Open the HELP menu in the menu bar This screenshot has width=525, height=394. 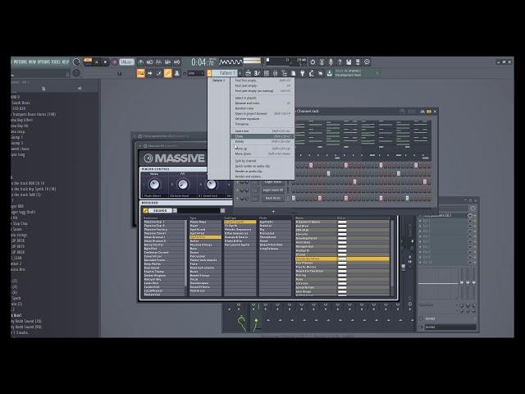coord(66,62)
